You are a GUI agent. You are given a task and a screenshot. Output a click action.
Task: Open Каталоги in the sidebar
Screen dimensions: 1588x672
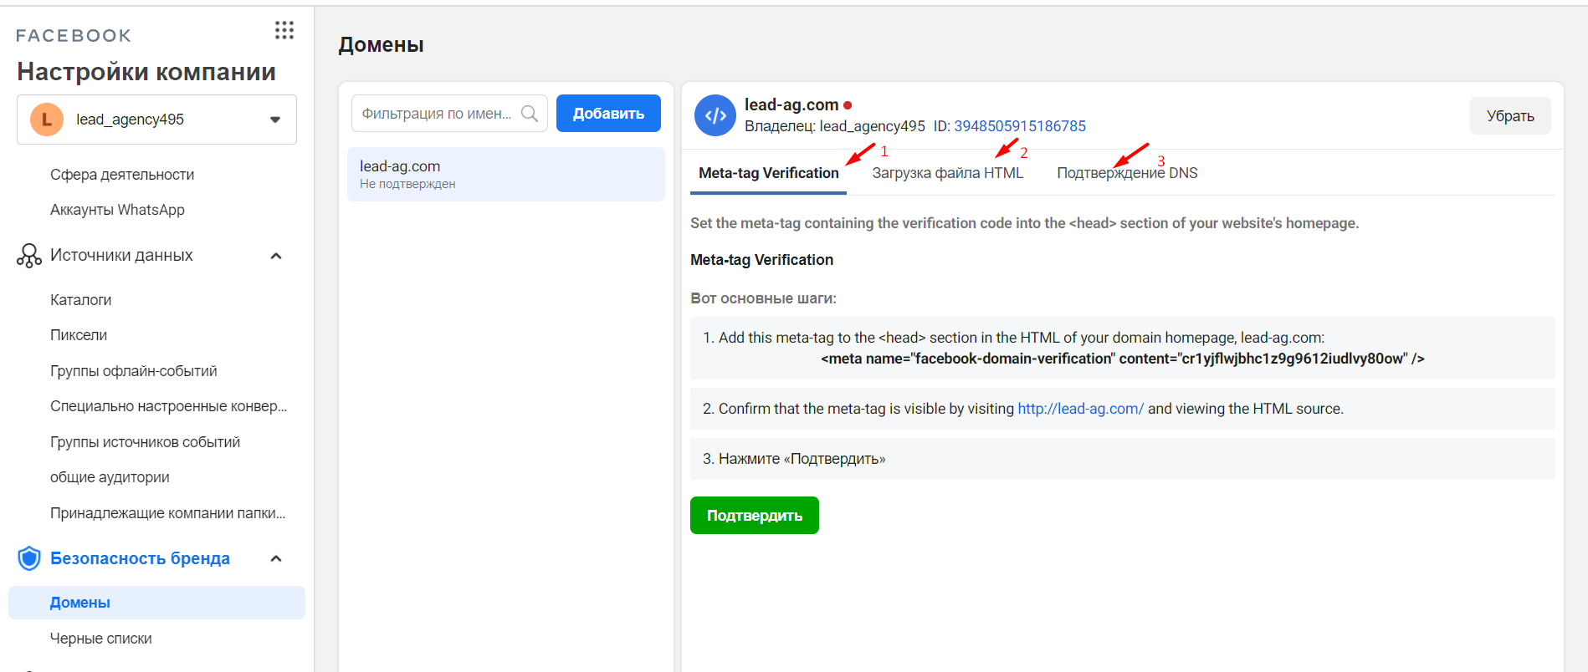pos(80,300)
